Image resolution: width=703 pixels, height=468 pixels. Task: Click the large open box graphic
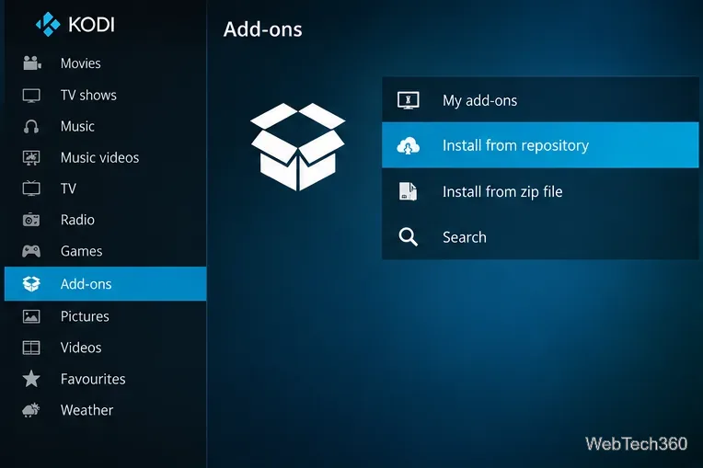click(x=298, y=147)
